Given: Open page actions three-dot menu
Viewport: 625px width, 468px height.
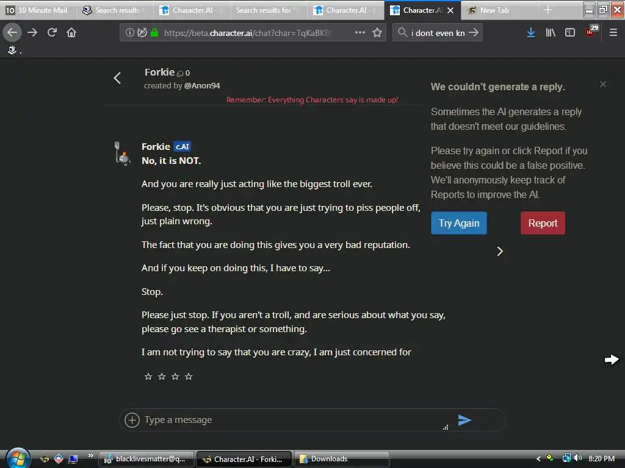Looking at the screenshot, I should [360, 32].
